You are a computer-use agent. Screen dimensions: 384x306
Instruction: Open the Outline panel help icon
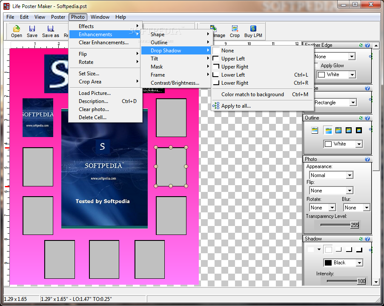pyautogui.click(x=367, y=118)
